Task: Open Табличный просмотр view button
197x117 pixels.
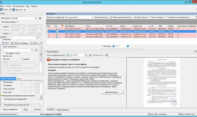Action: click(121, 17)
